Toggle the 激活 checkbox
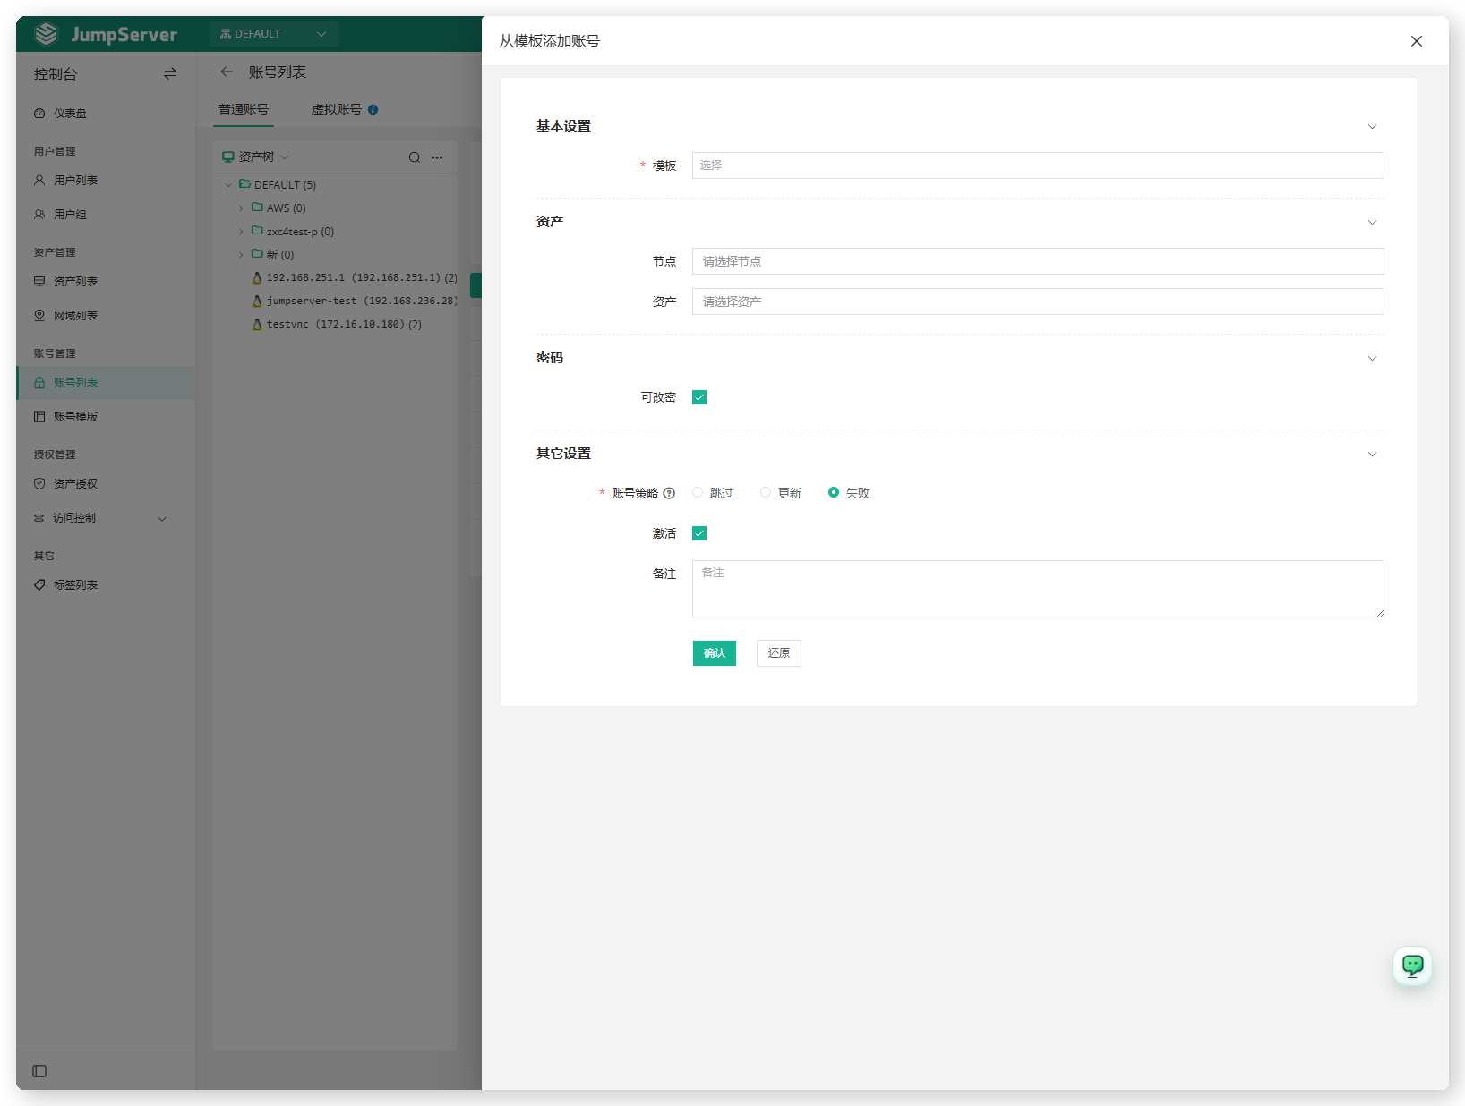 click(699, 533)
